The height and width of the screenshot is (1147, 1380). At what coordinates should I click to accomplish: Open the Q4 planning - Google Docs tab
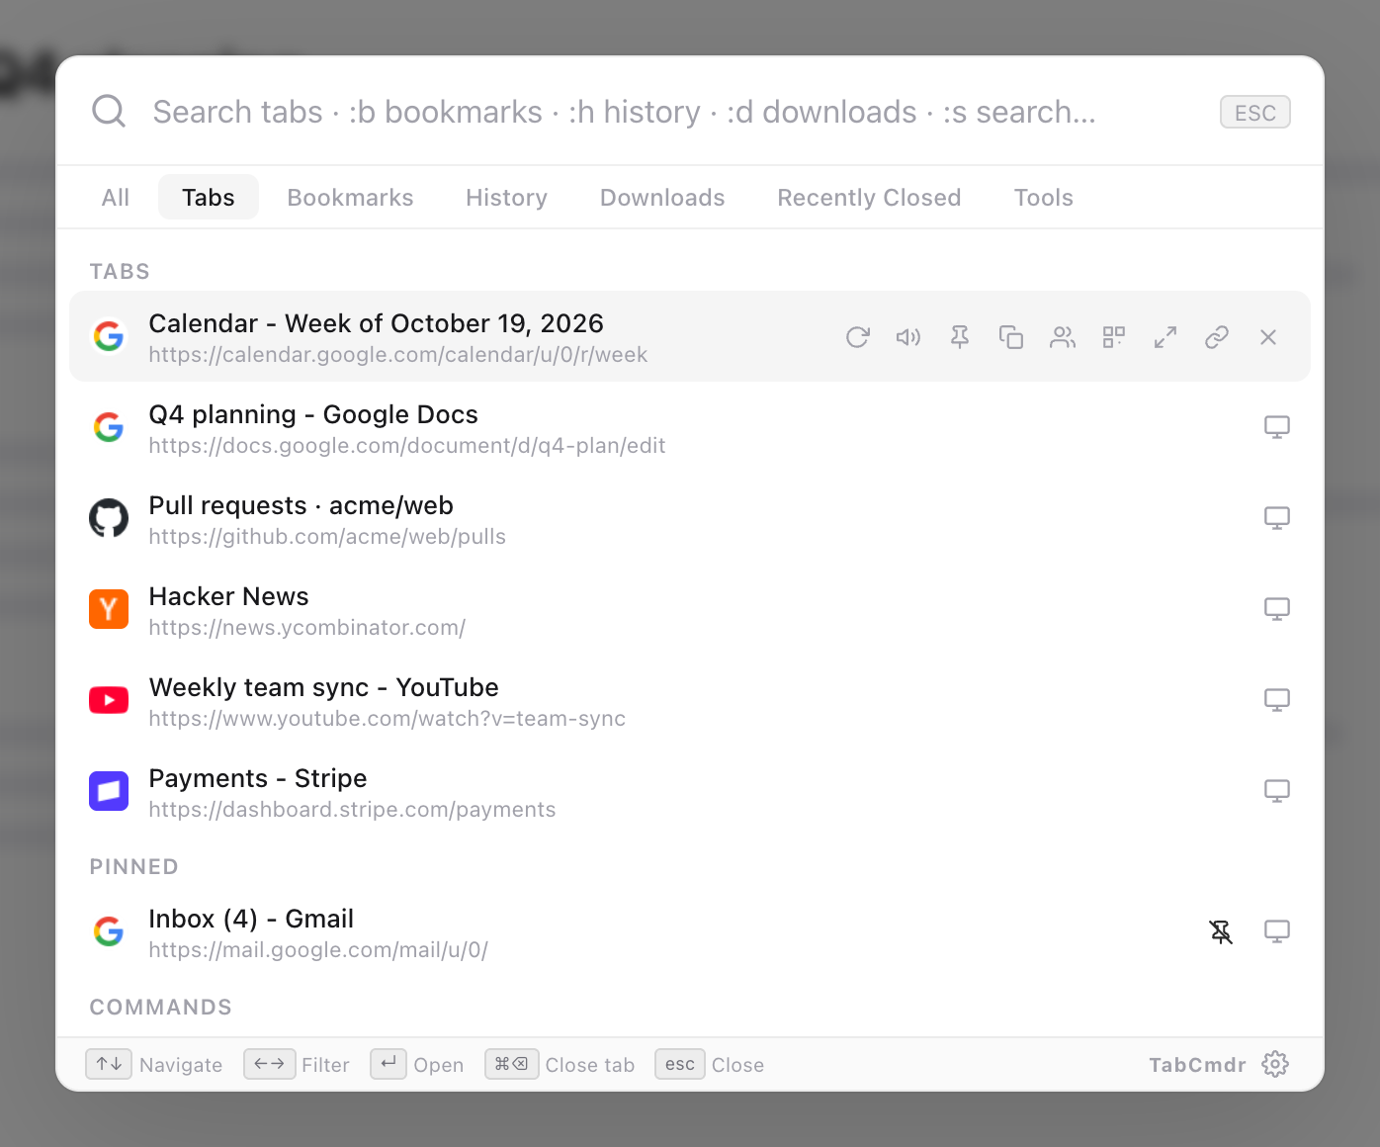tap(690, 427)
